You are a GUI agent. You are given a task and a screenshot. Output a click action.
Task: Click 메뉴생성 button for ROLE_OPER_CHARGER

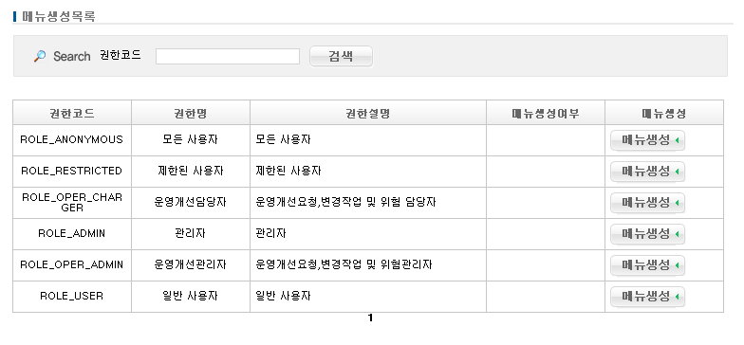tap(647, 203)
